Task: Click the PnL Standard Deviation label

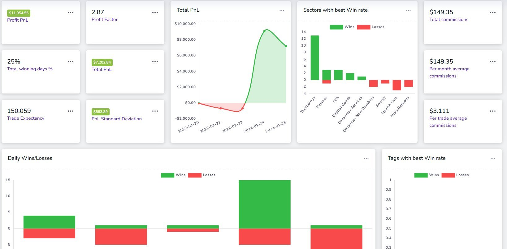Action: (x=116, y=119)
